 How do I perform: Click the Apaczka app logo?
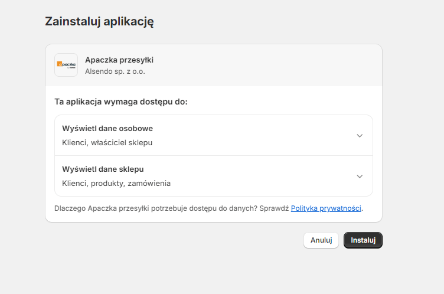pos(66,65)
